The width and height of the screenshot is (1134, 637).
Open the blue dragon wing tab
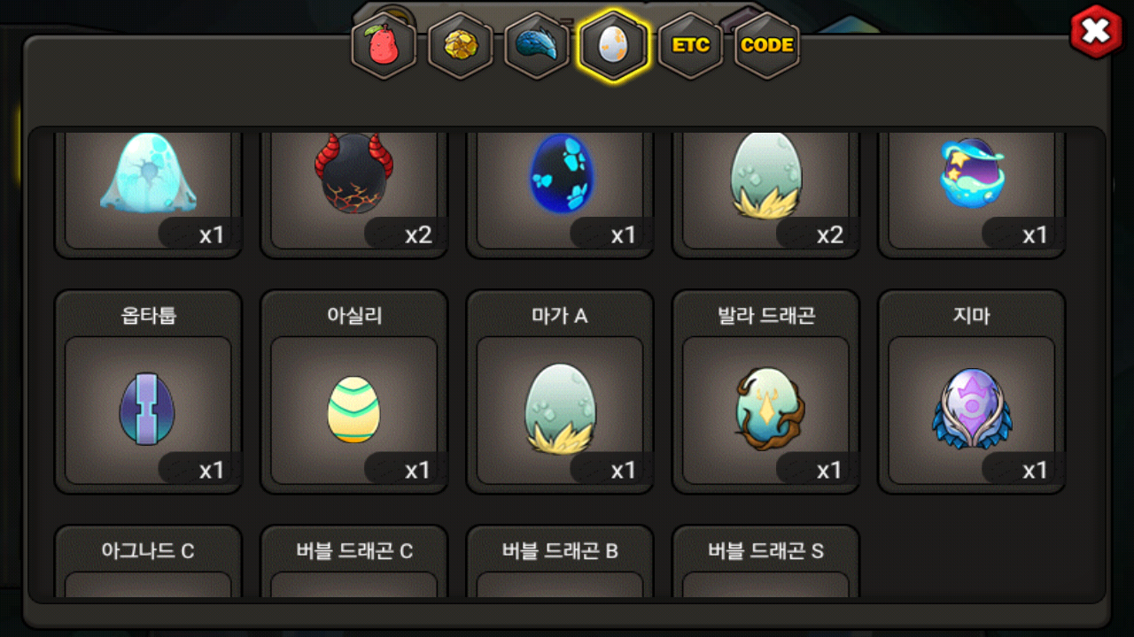click(537, 45)
